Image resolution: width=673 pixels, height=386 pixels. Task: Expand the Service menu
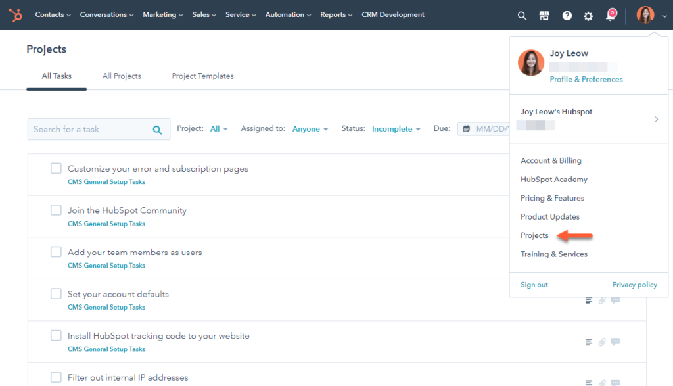[x=241, y=15]
